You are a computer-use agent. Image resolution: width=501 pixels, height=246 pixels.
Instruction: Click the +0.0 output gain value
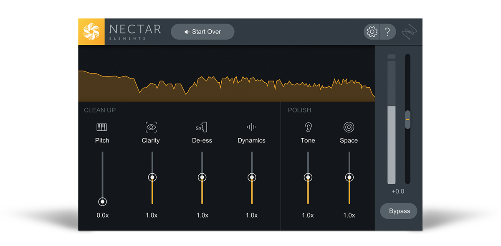pos(398,191)
